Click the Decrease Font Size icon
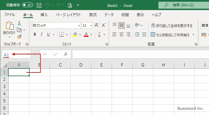Viewport: 209px width, 115px height. point(104,25)
